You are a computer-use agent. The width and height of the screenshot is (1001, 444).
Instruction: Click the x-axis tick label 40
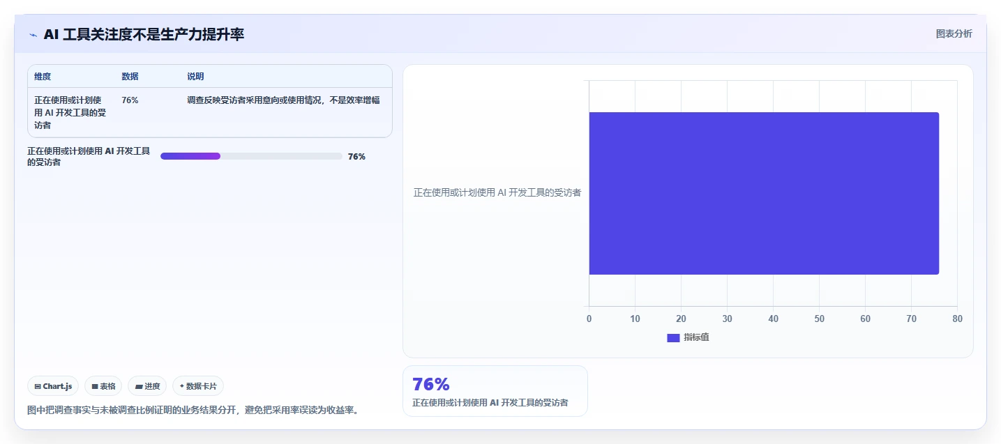(x=773, y=319)
